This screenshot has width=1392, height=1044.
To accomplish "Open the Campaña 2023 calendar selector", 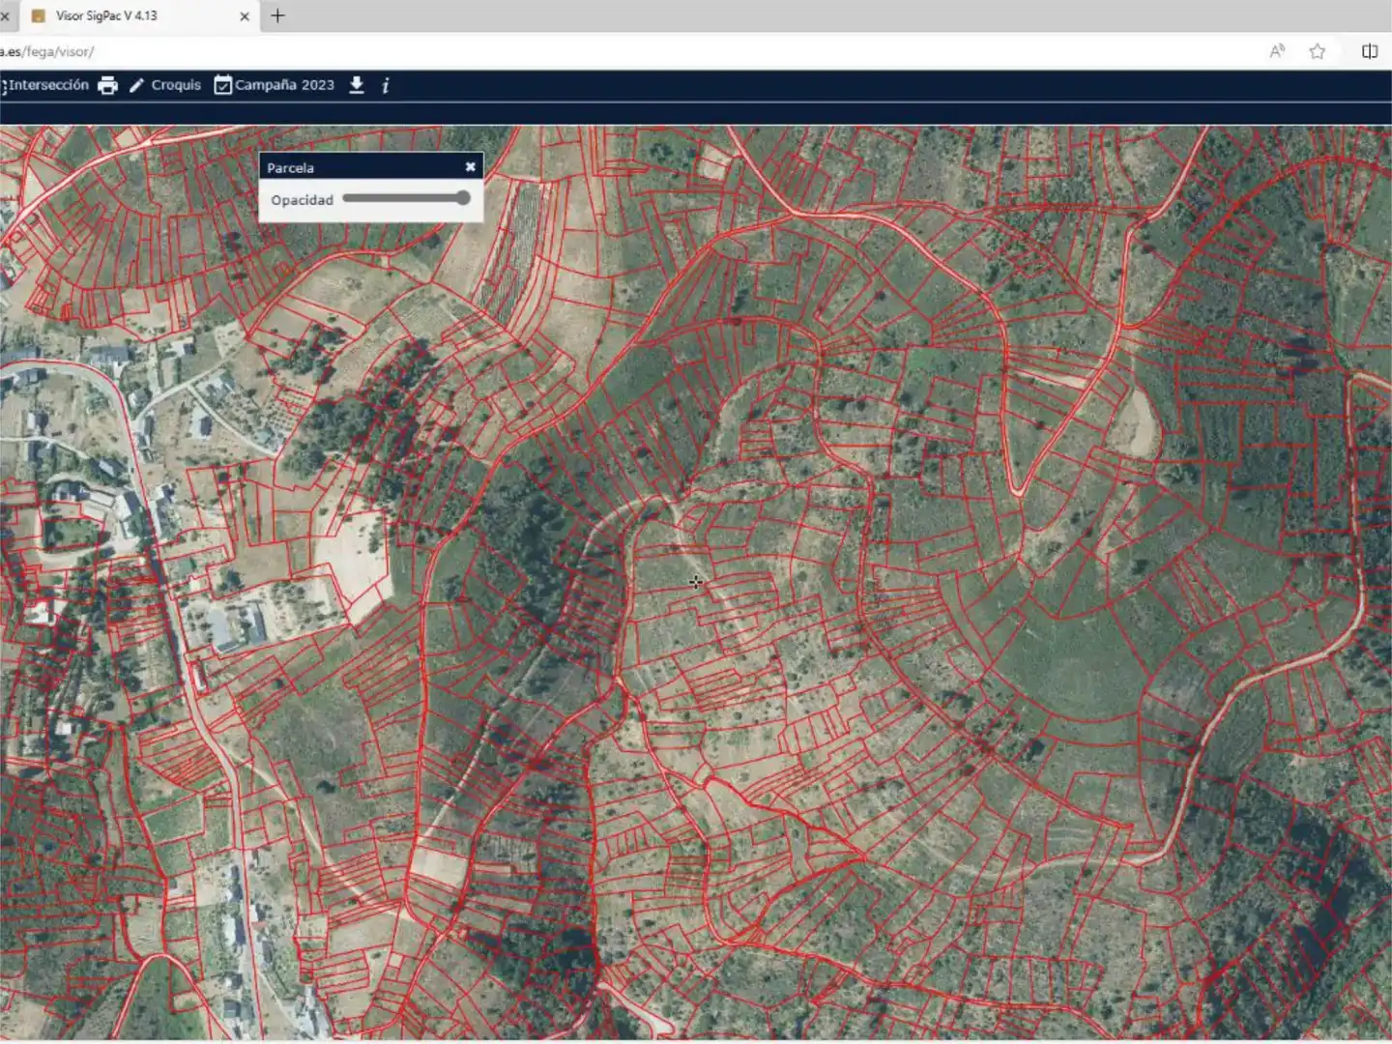I will point(274,85).
